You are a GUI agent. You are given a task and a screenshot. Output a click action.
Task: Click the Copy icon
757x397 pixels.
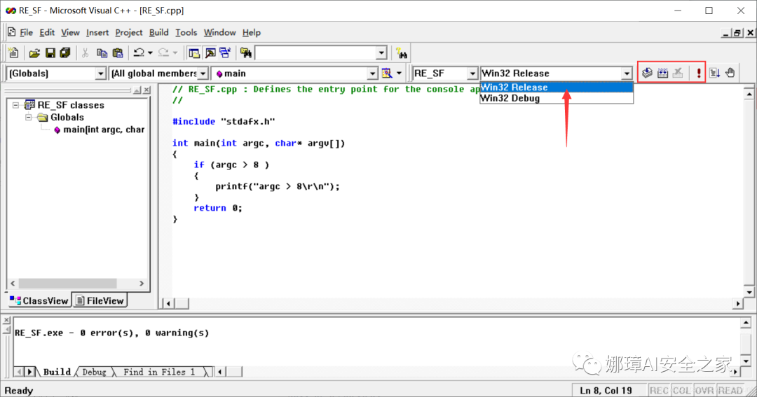[x=102, y=53]
